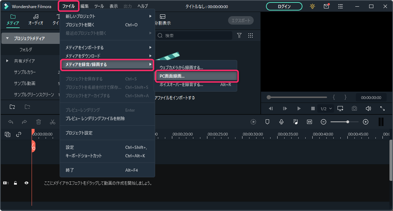Select サンプルグリーンスクリーン in media list
This screenshot has width=393, height=211.
(x=34, y=94)
